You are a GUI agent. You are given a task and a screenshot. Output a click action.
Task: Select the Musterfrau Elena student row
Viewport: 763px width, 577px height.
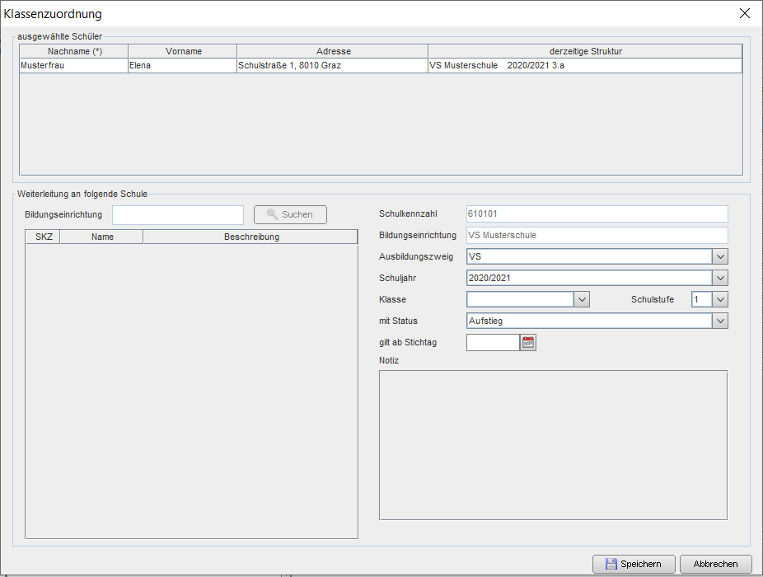tap(381, 65)
